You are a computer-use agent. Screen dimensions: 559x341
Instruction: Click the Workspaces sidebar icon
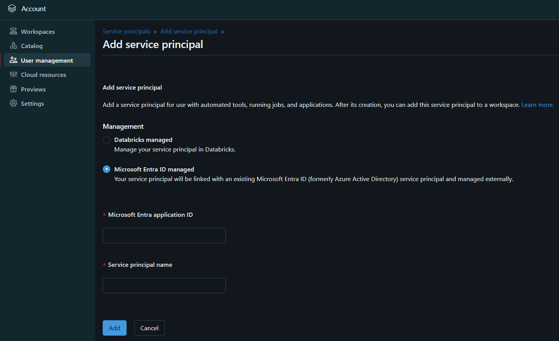click(13, 31)
